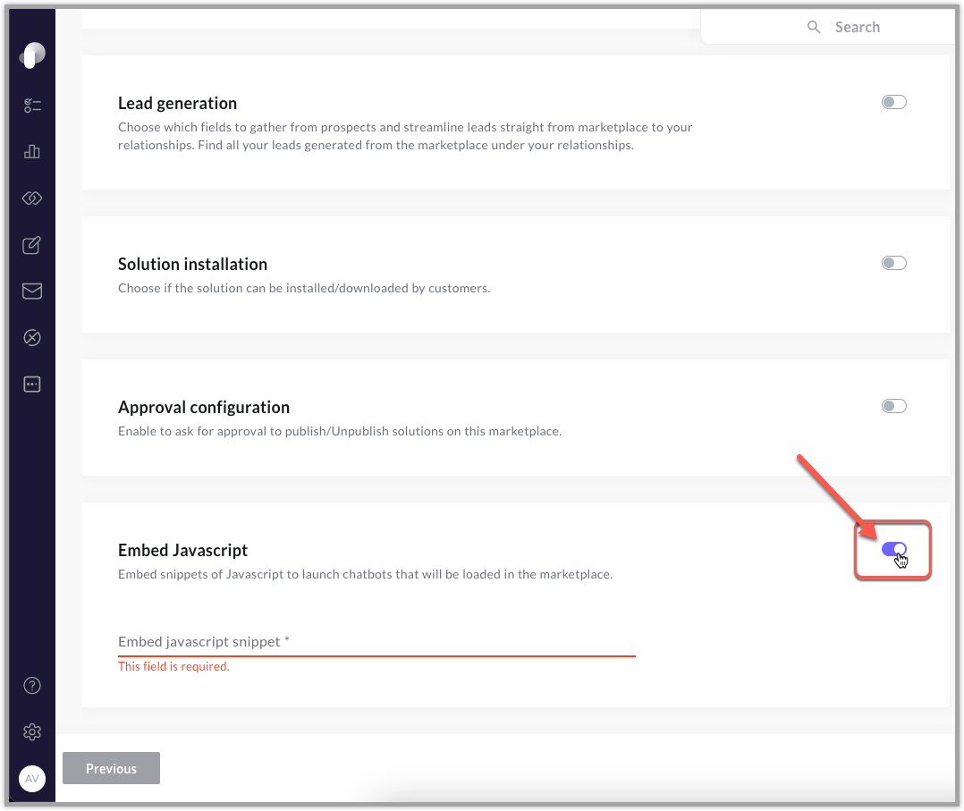The image size is (964, 811).
Task: Open the bar chart analytics icon
Action: click(x=32, y=151)
